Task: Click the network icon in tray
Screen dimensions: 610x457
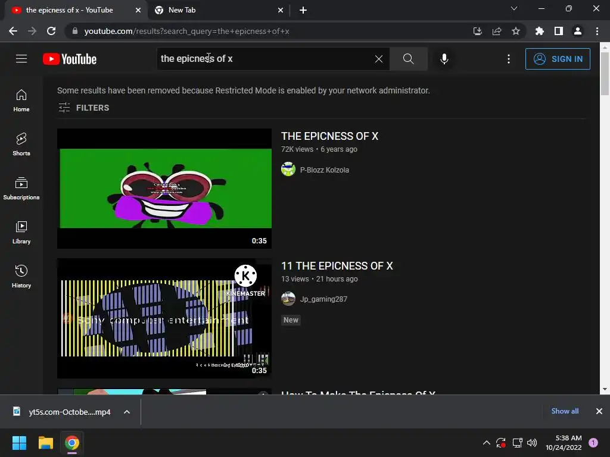Action: tap(517, 443)
